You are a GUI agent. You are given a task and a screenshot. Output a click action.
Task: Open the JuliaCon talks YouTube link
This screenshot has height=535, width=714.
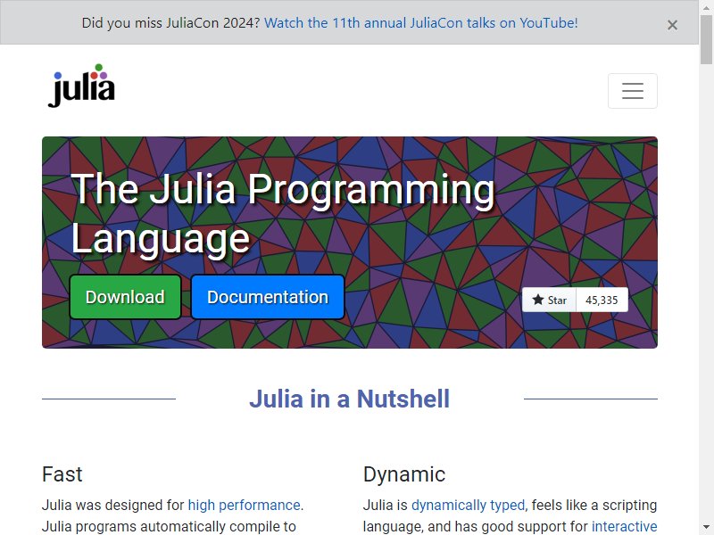[x=420, y=23]
